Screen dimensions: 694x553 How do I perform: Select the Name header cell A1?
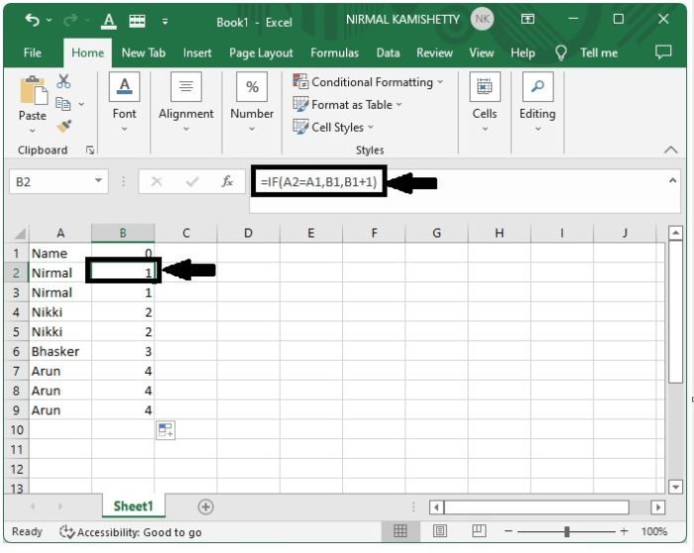point(60,254)
